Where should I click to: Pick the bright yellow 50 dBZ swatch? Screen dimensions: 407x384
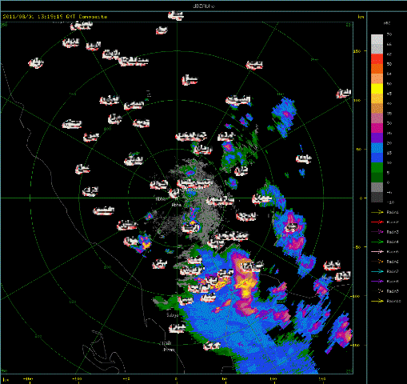377,89
